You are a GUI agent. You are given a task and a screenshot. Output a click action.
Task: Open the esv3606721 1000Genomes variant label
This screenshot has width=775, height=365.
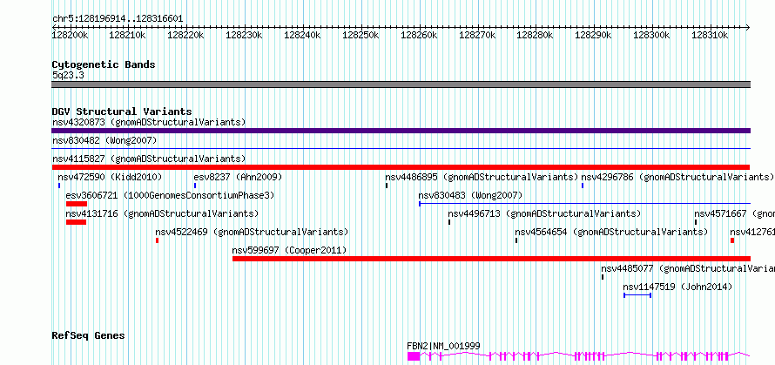[170, 196]
